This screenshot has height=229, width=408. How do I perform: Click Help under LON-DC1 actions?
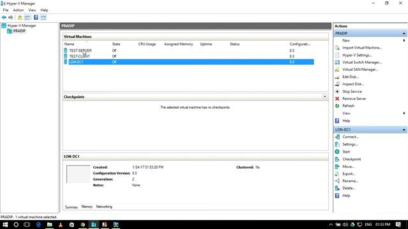[x=346, y=195]
